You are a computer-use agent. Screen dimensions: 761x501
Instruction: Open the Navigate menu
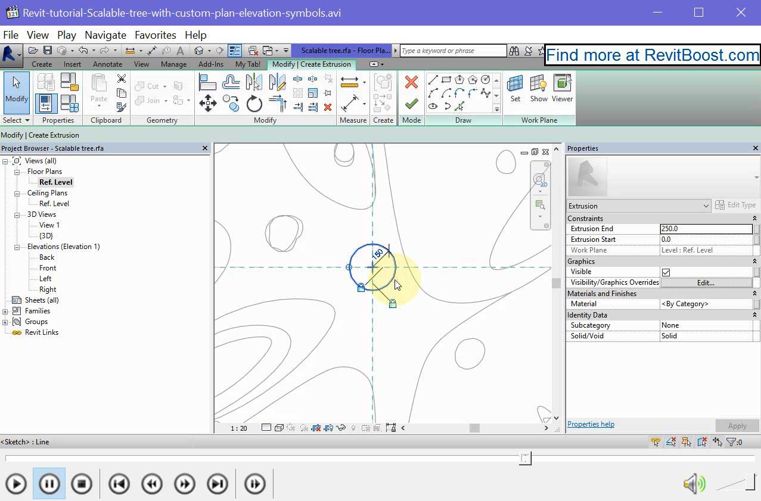click(x=105, y=35)
